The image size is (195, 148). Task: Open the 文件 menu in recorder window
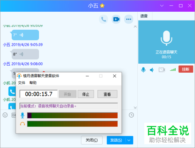[x=21, y=83]
